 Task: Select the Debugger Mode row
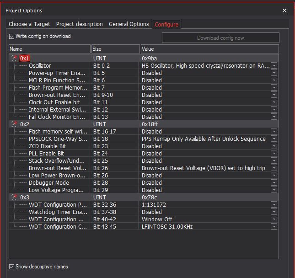coord(49,182)
